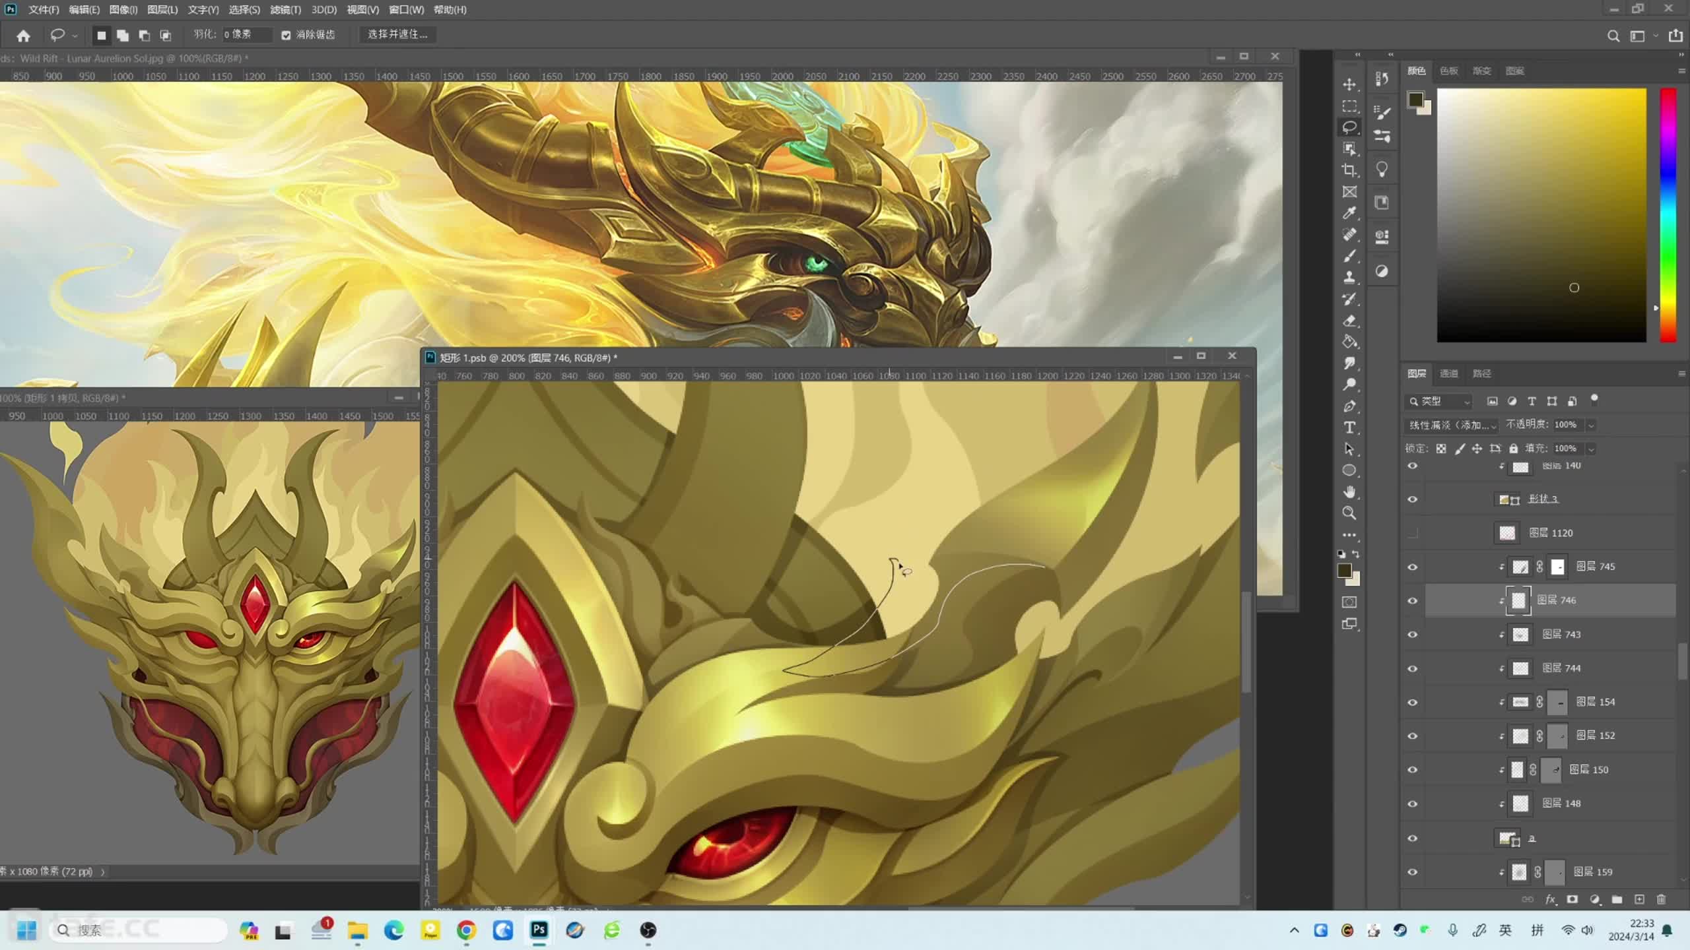
Task: Open the Brush Settings panel icon
Action: tap(1382, 112)
